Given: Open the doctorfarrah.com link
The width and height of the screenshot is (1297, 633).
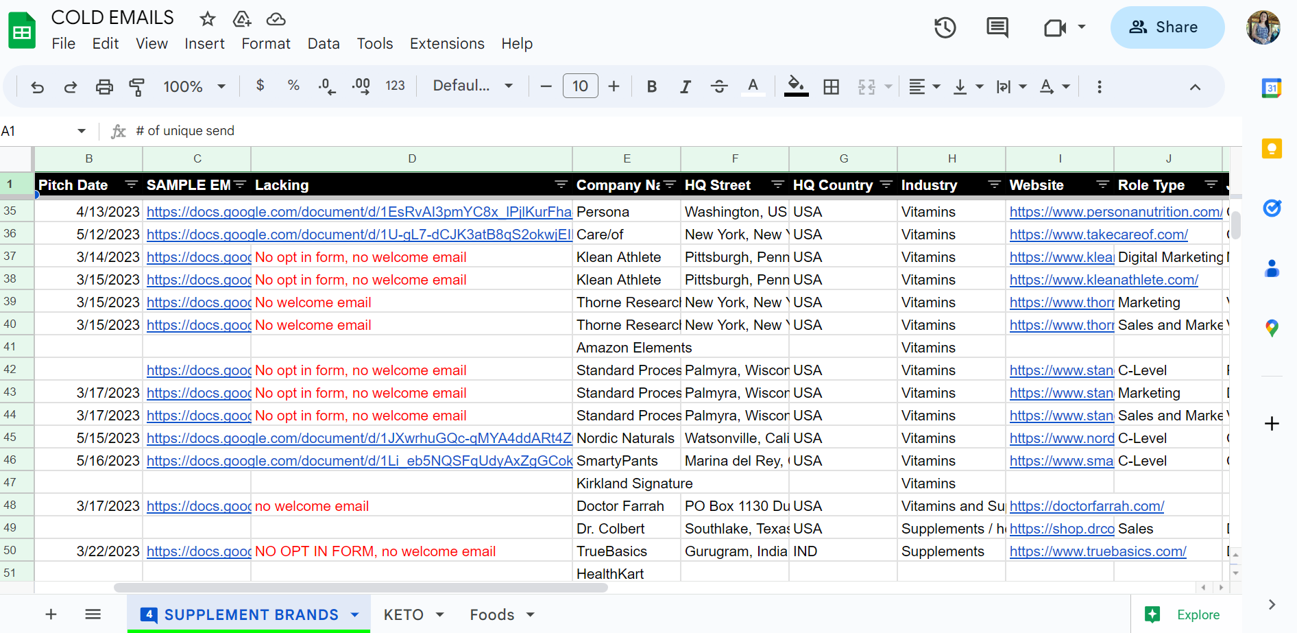Looking at the screenshot, I should tap(1087, 506).
